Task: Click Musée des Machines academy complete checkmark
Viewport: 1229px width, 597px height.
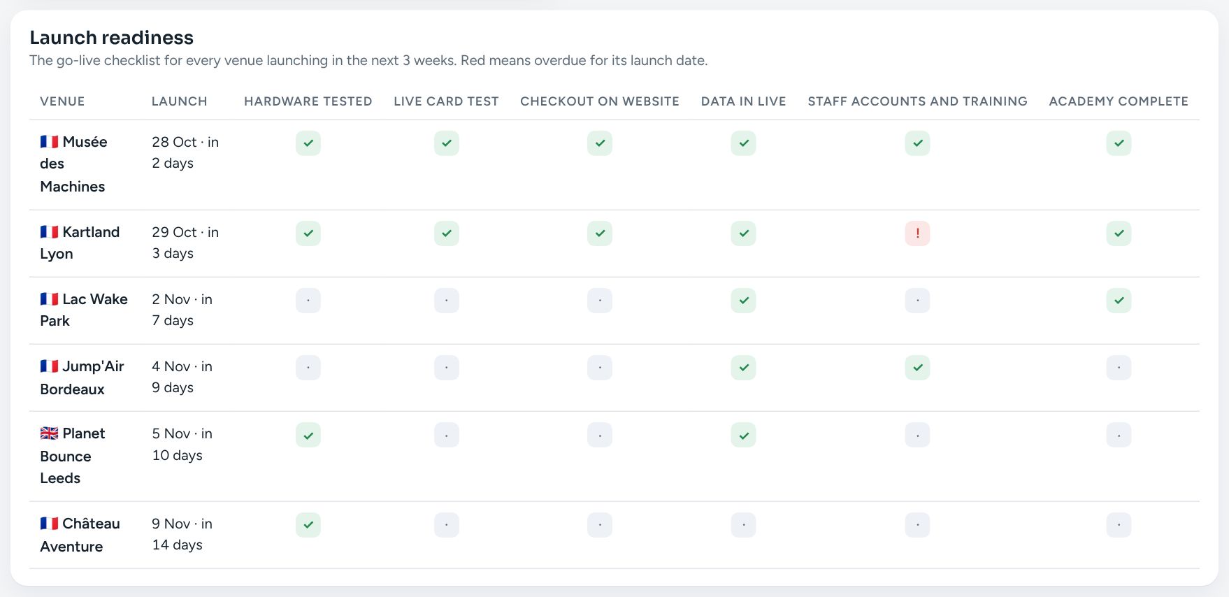Action: [1119, 143]
